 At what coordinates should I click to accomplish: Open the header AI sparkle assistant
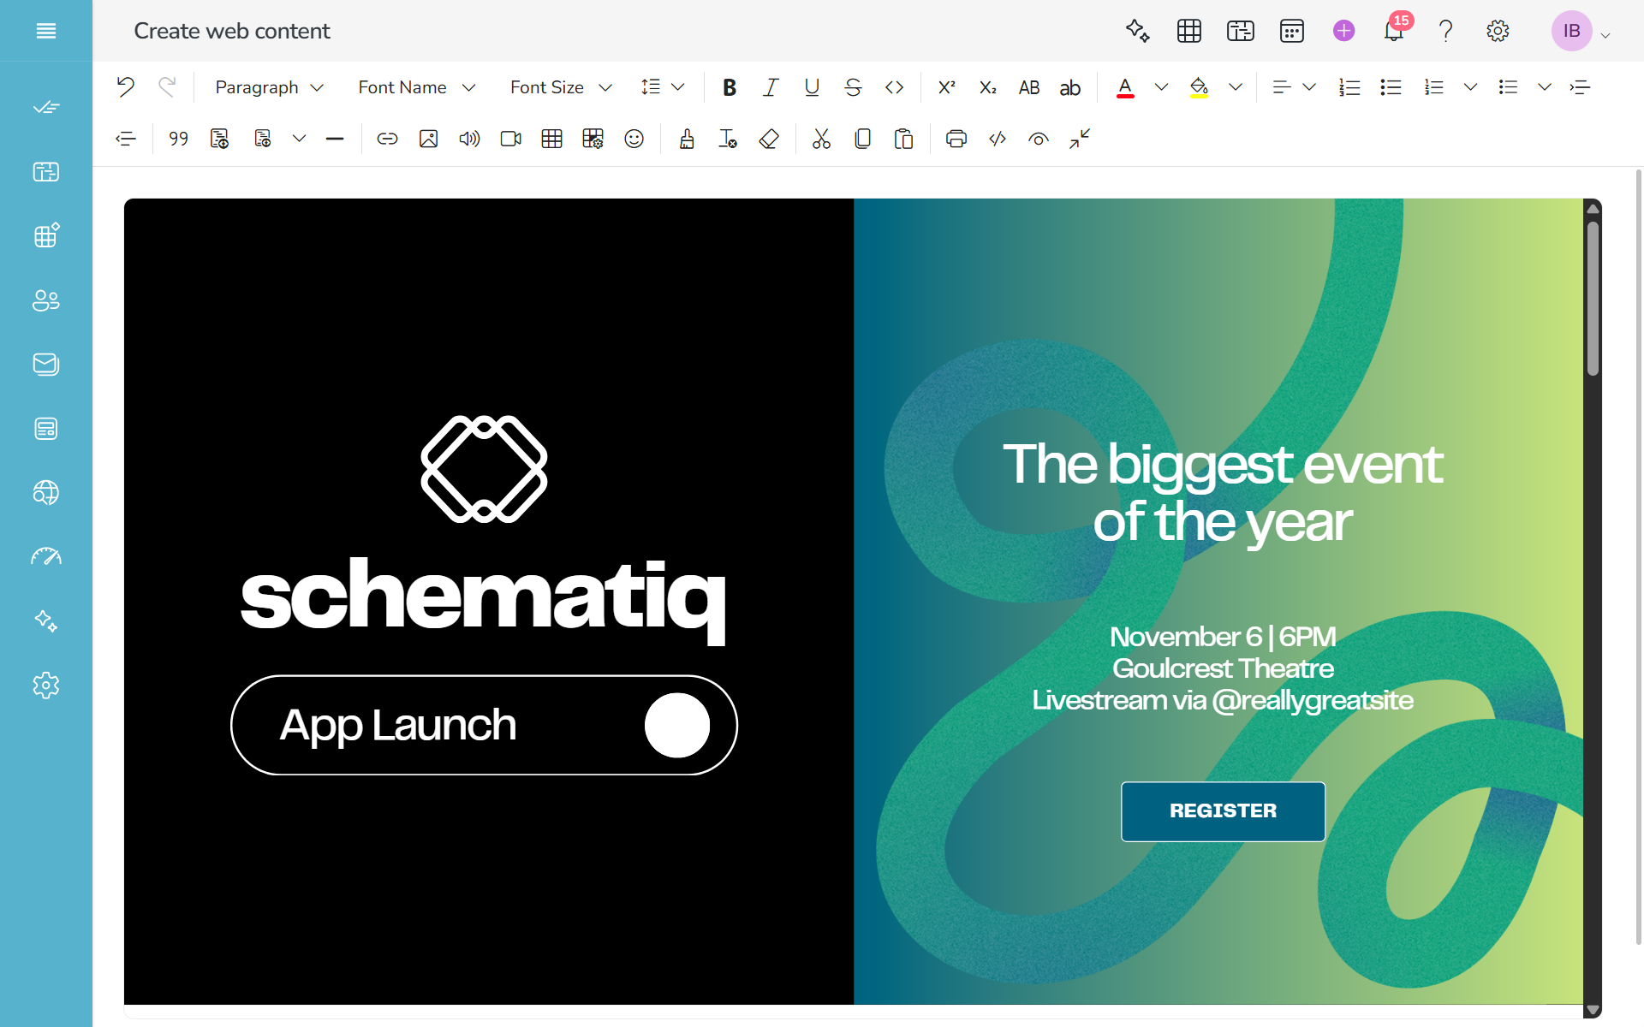click(x=1137, y=31)
